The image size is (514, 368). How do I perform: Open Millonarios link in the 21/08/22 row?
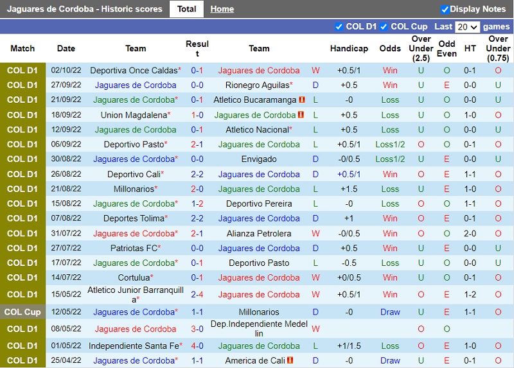(x=136, y=189)
